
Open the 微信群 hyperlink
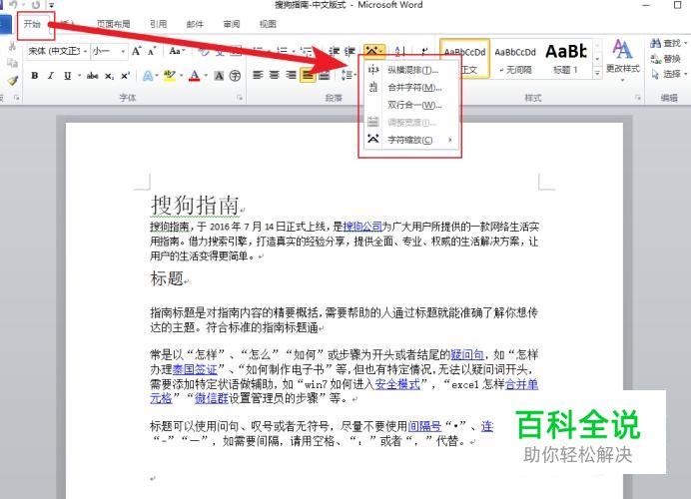212,398
